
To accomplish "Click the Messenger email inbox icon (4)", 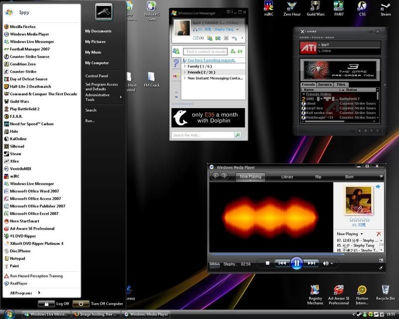I will point(198,38).
